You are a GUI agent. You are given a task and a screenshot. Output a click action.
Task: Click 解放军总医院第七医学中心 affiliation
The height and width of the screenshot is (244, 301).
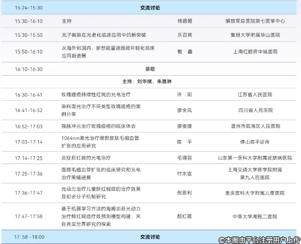[255, 21]
